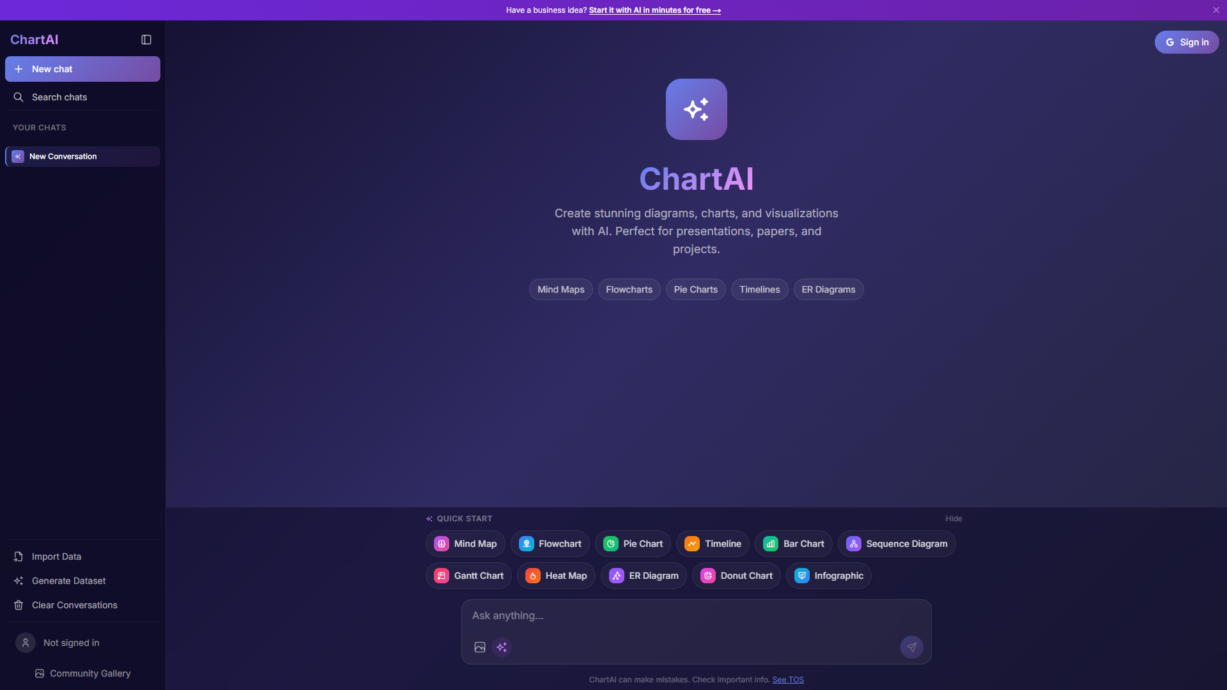This screenshot has height=690, width=1227.
Task: Click the sparkle enhance icon in prompt box
Action: (x=502, y=647)
